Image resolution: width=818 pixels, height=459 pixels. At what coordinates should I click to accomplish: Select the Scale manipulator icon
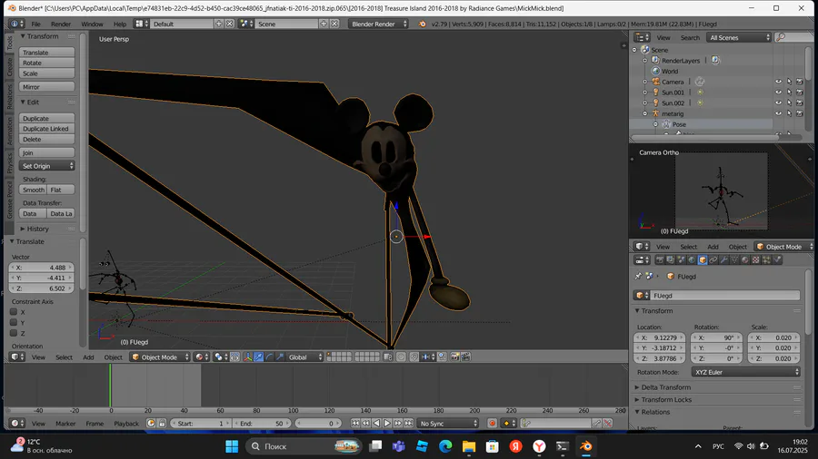point(280,357)
